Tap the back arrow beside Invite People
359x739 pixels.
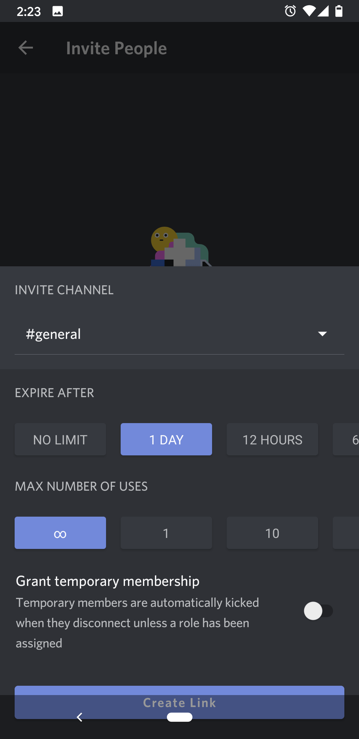(26, 48)
